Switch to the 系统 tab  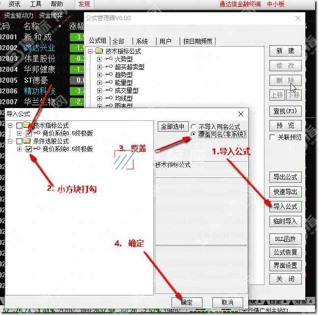click(x=142, y=41)
